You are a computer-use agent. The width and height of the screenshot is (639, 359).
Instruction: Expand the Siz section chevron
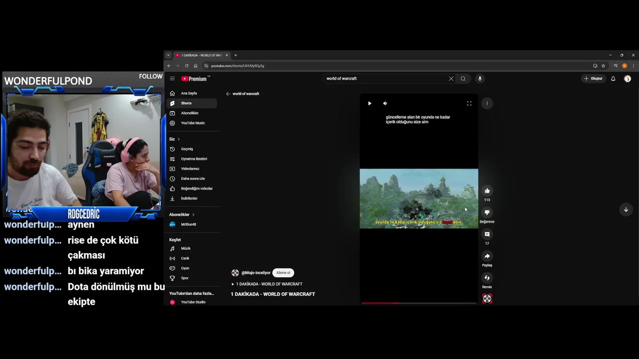[x=178, y=139]
